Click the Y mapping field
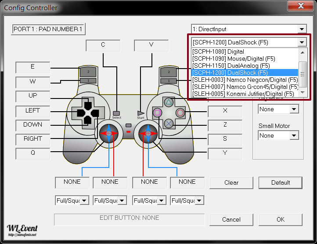317x244 pixels. pyautogui.click(x=225, y=154)
